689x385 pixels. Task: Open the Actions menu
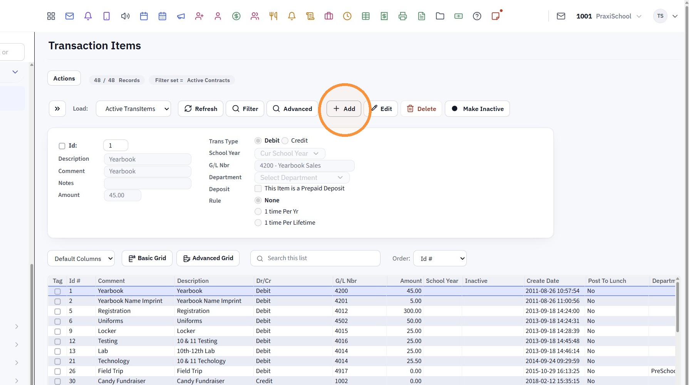coord(64,78)
